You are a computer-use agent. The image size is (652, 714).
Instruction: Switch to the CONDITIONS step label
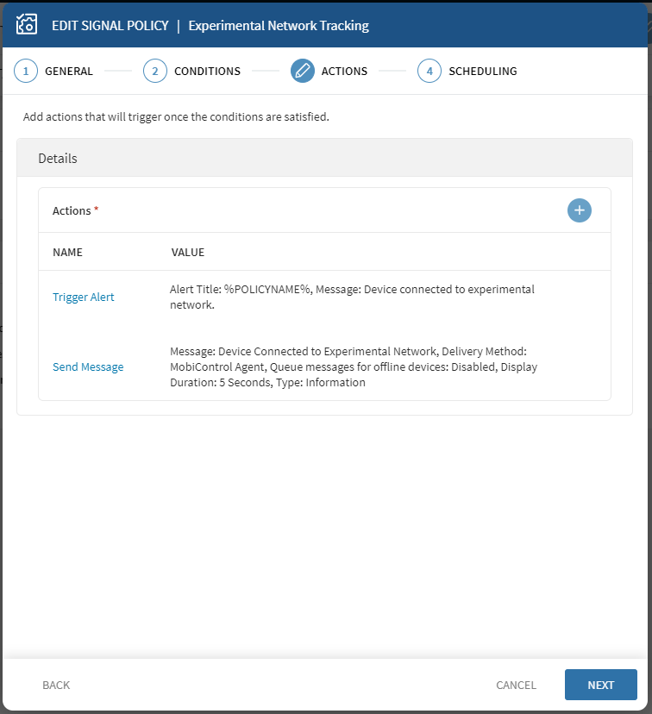tap(207, 72)
